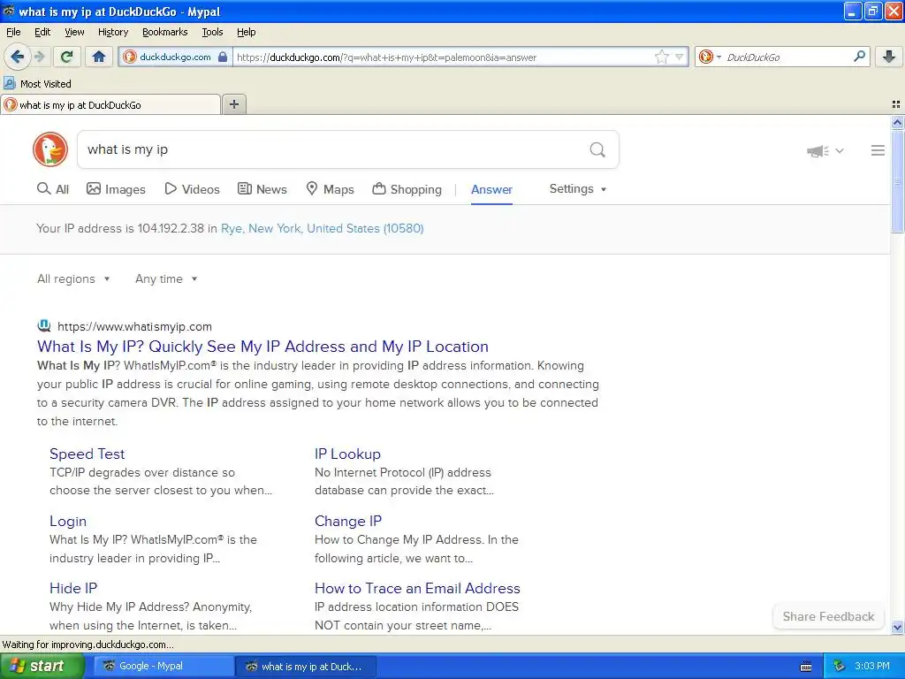Image resolution: width=905 pixels, height=679 pixels.
Task: Open the Change IP sitelink
Action: pos(348,521)
